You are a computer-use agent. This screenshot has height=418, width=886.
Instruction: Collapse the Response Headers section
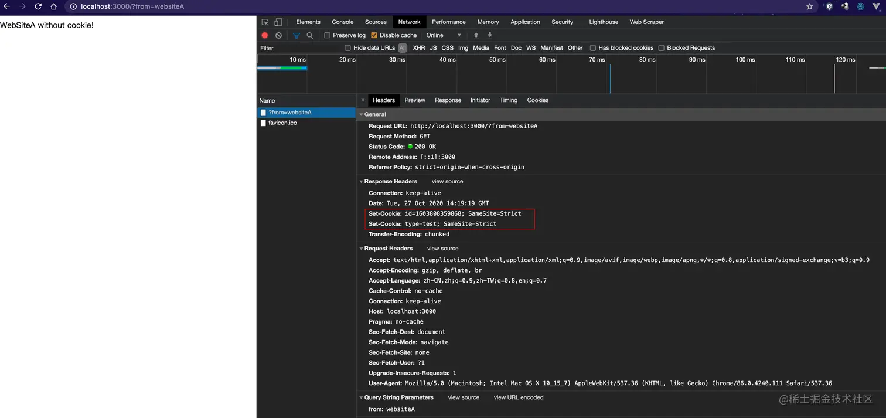coord(362,182)
